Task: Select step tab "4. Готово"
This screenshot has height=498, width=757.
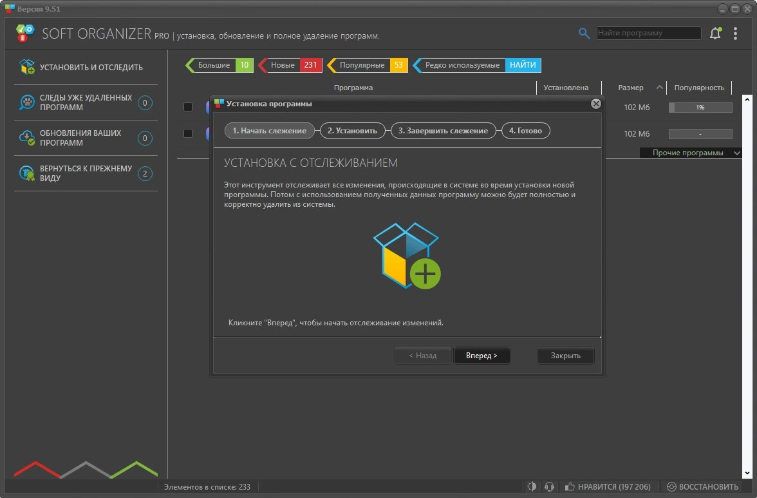Action: click(526, 130)
